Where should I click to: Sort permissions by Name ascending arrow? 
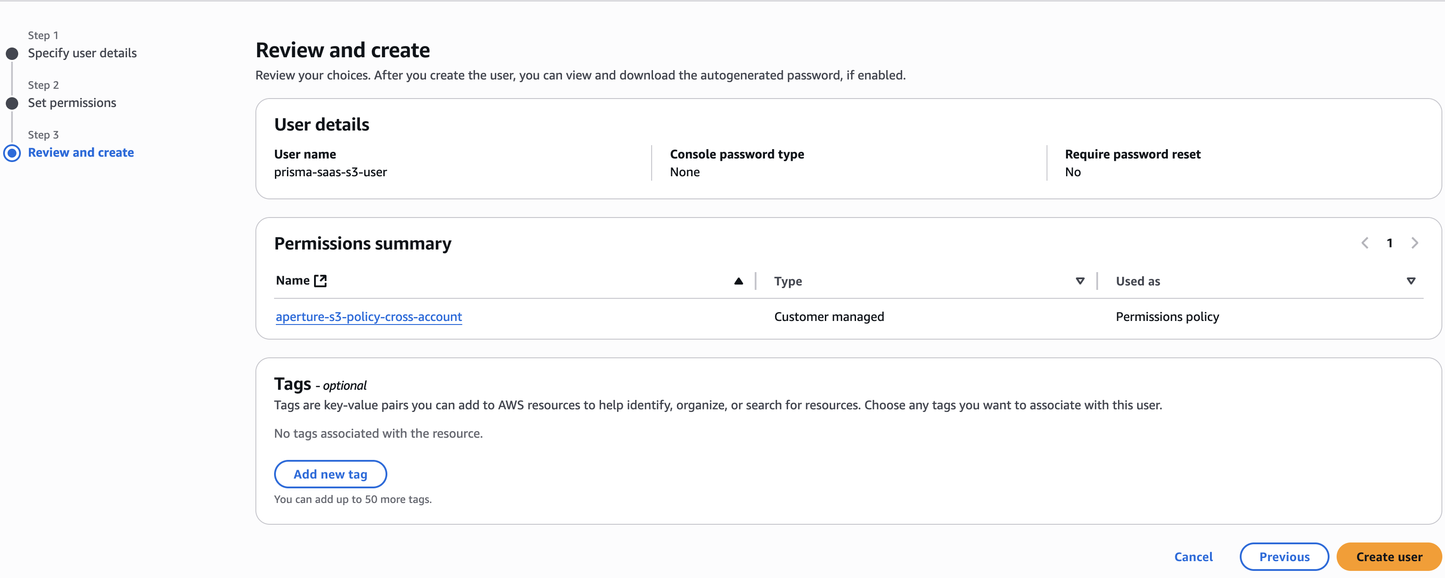click(x=738, y=281)
